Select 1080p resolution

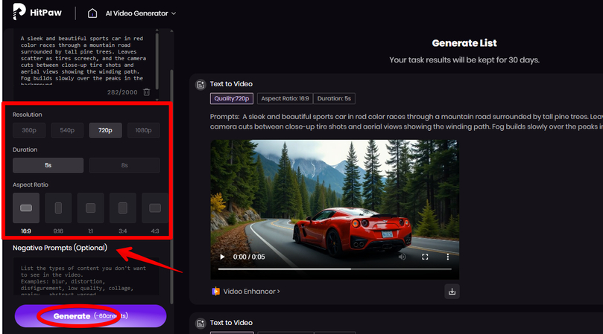pos(143,130)
